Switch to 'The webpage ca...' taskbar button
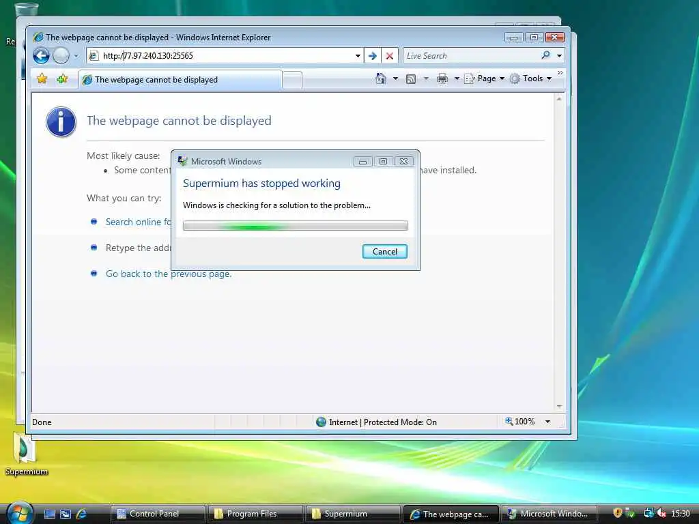 coord(451,514)
